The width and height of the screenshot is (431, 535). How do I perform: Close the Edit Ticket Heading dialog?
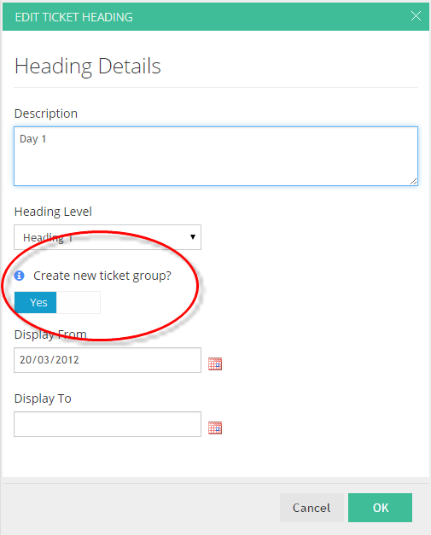click(416, 16)
